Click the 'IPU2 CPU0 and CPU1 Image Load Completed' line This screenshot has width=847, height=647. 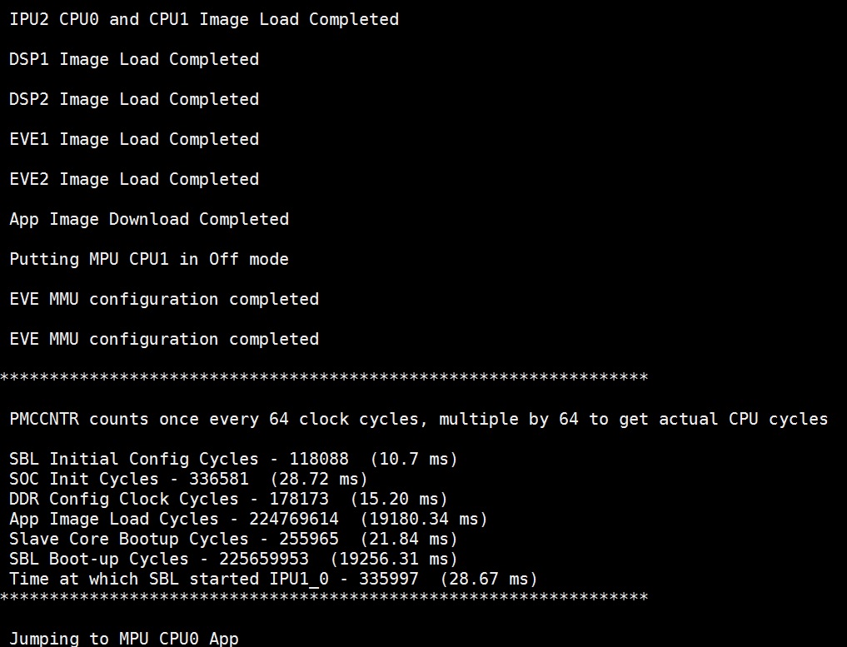(204, 19)
